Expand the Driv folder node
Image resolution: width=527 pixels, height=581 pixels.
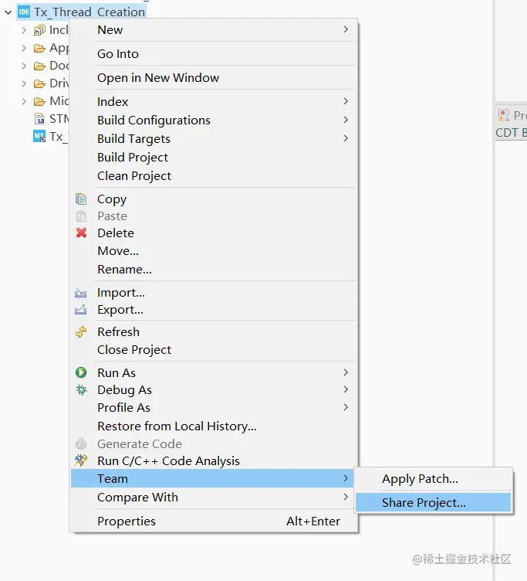click(x=24, y=83)
